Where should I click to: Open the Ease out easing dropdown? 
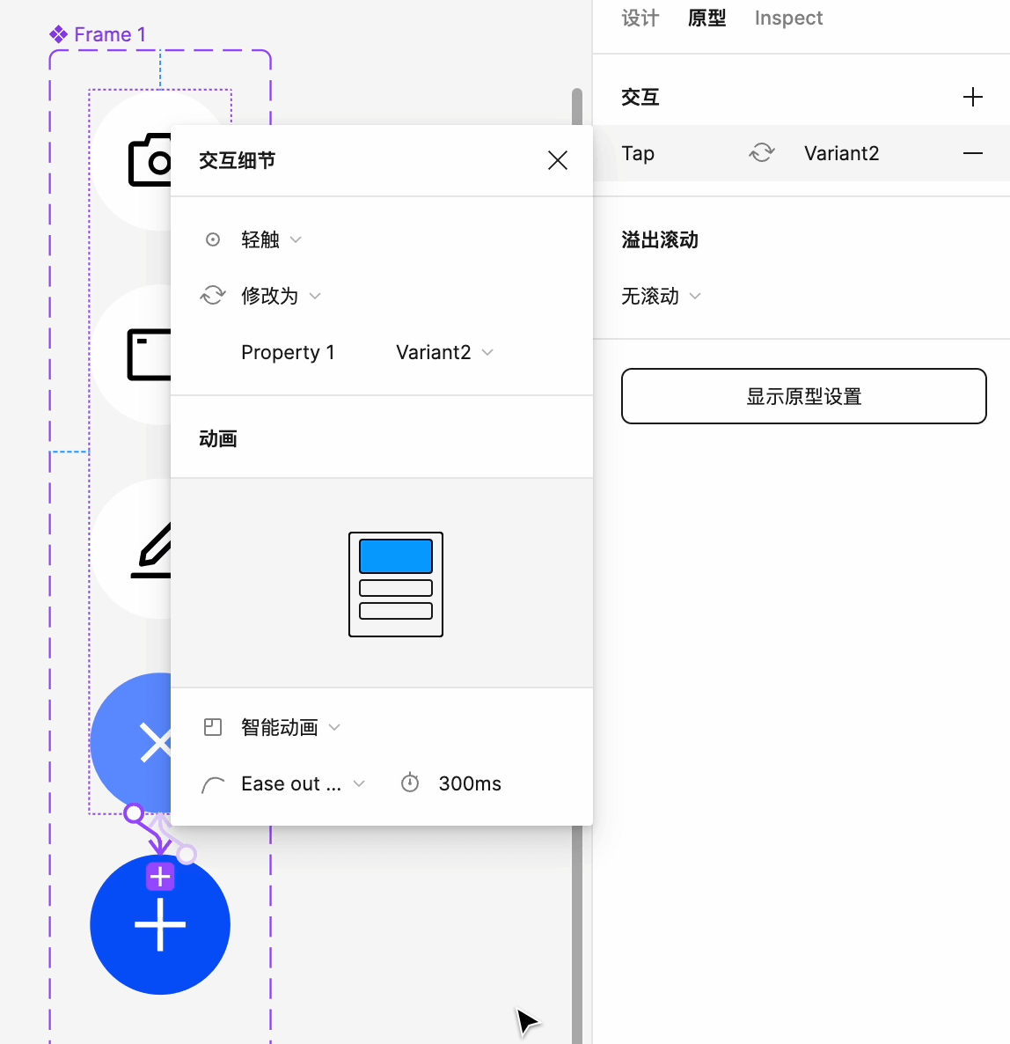tap(301, 783)
